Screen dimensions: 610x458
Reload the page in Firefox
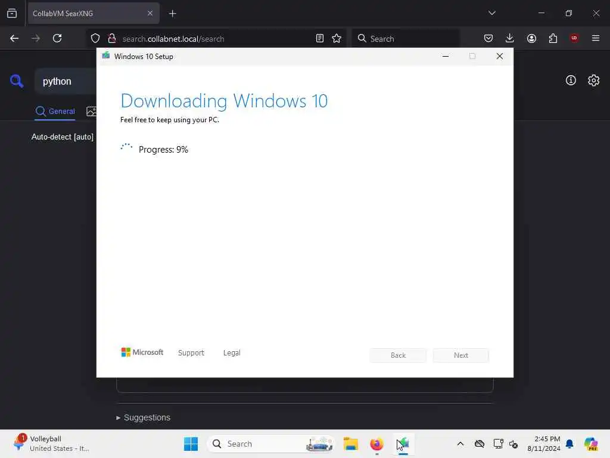[57, 38]
